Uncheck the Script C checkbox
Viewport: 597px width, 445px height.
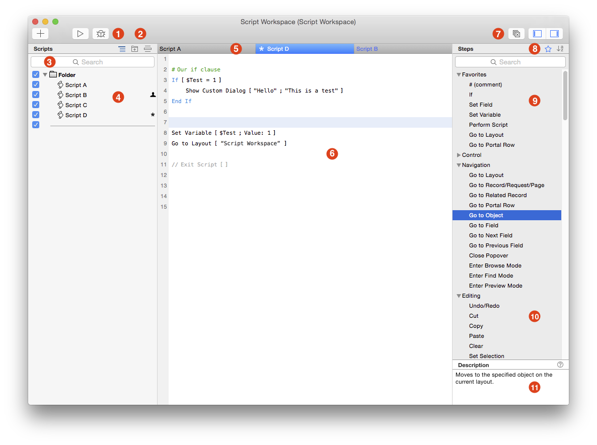36,105
